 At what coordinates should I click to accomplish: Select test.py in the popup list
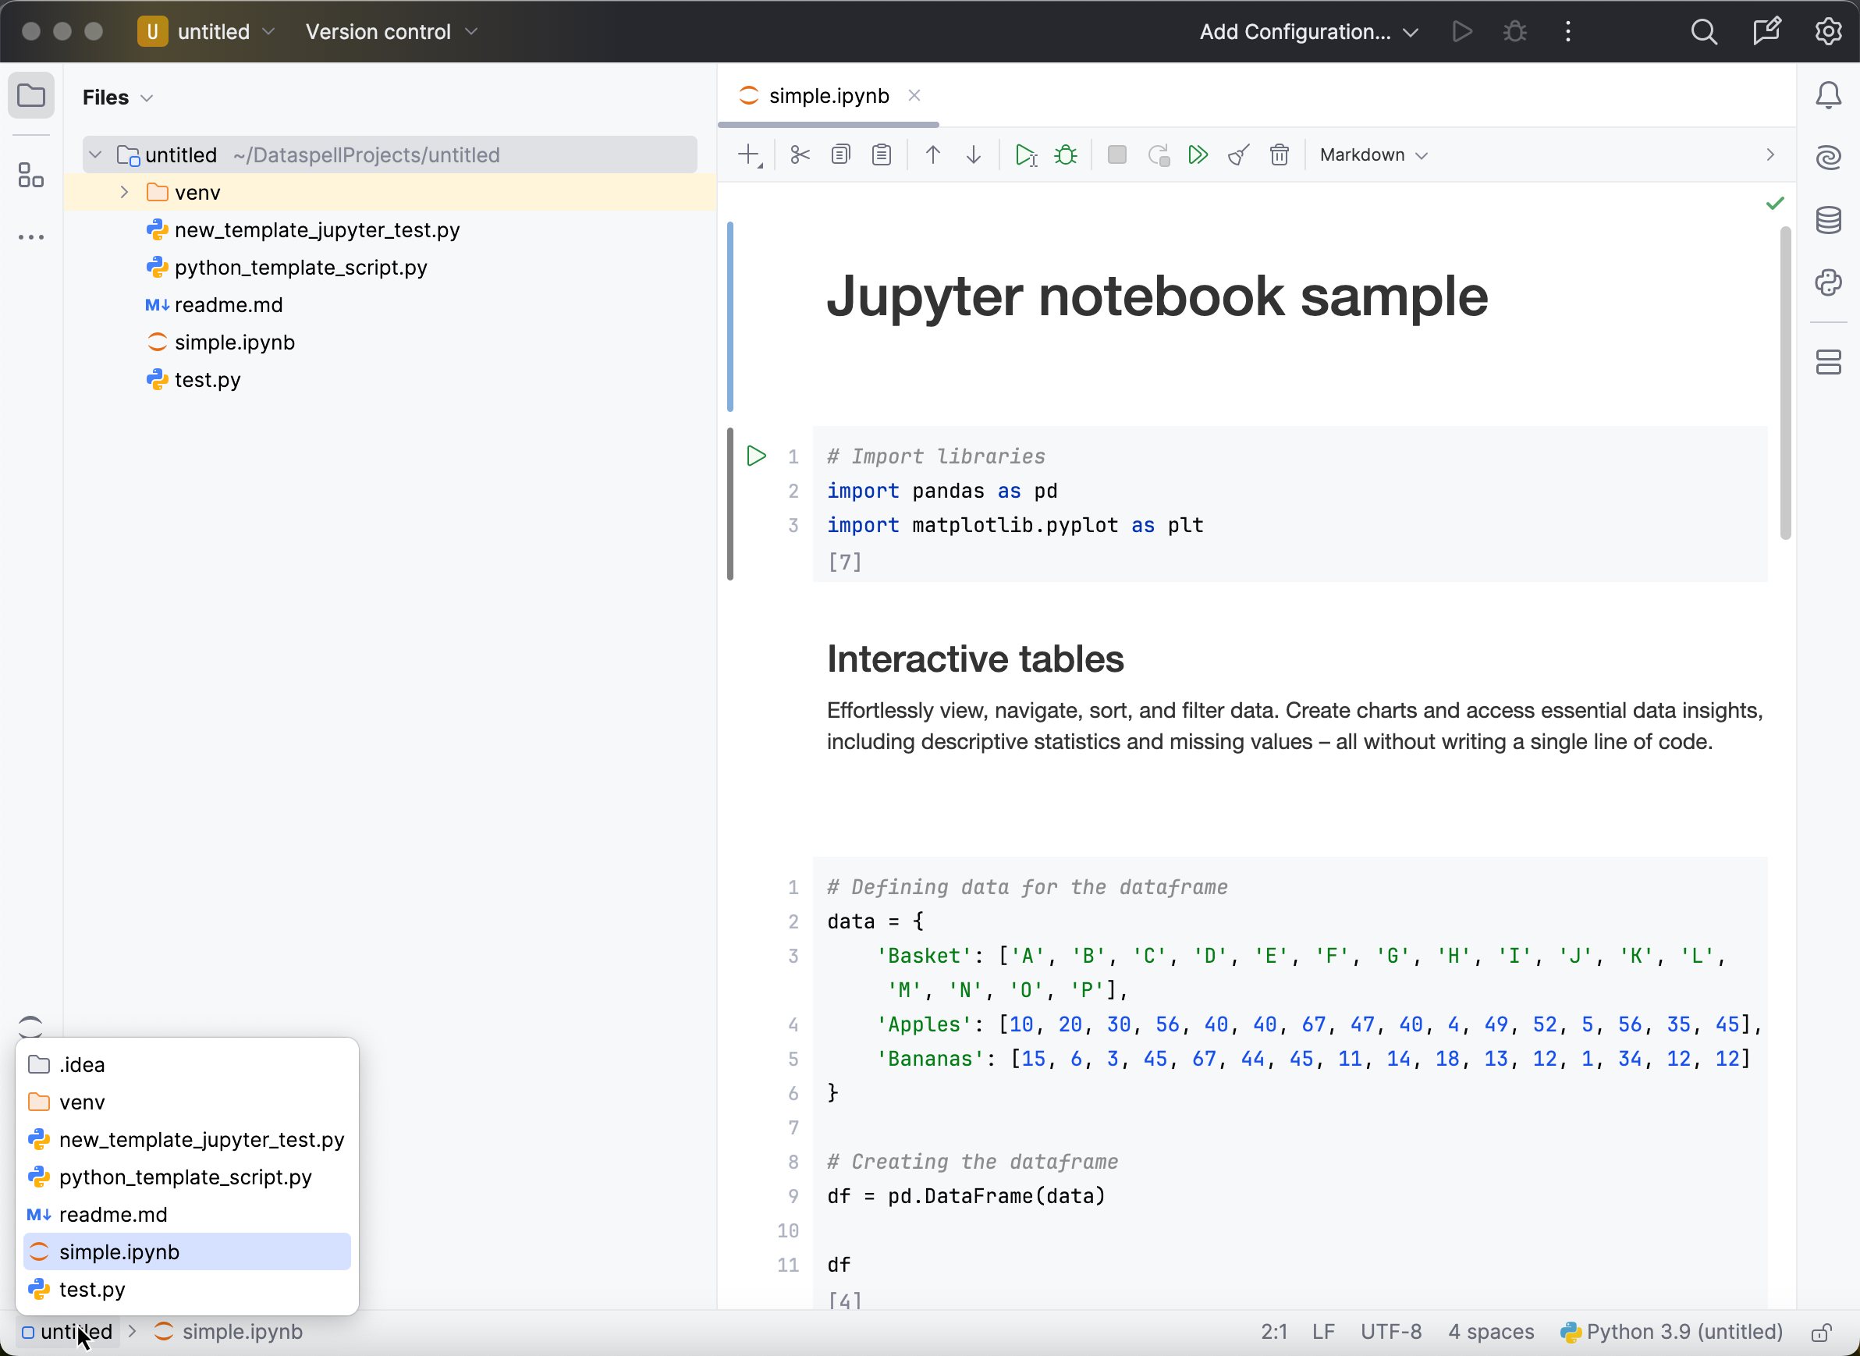92,1290
